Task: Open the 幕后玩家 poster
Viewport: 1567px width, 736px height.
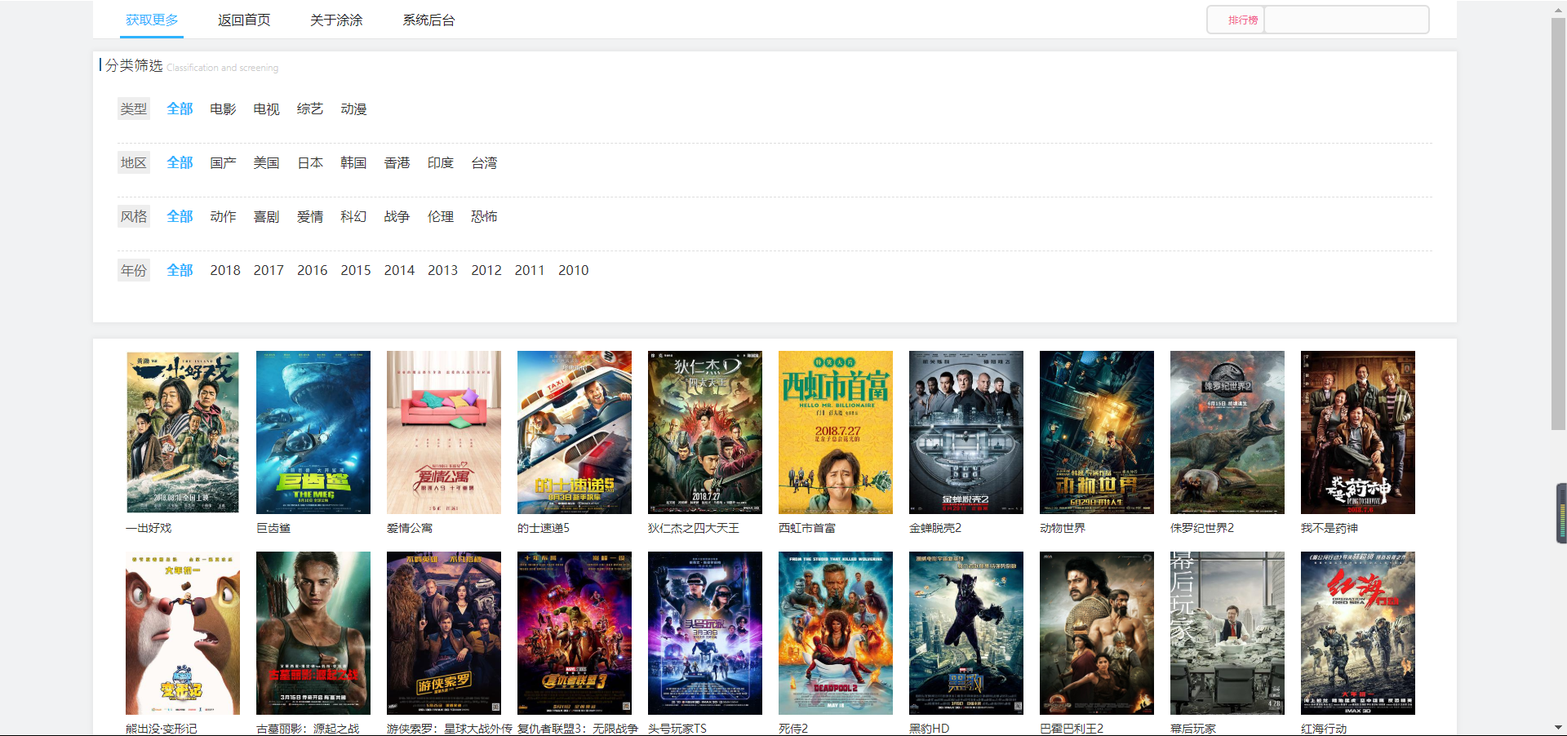Action: coord(1227,633)
